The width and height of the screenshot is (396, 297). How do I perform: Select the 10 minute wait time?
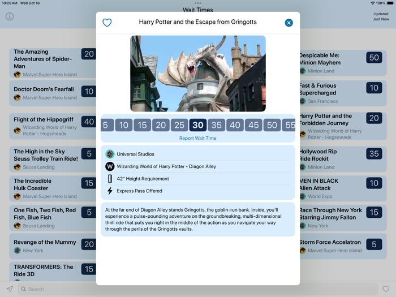tap(124, 125)
